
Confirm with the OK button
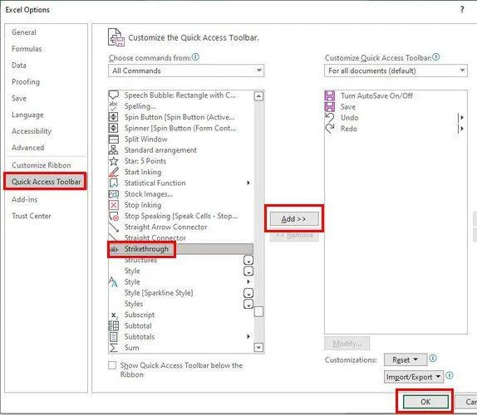[425, 402]
